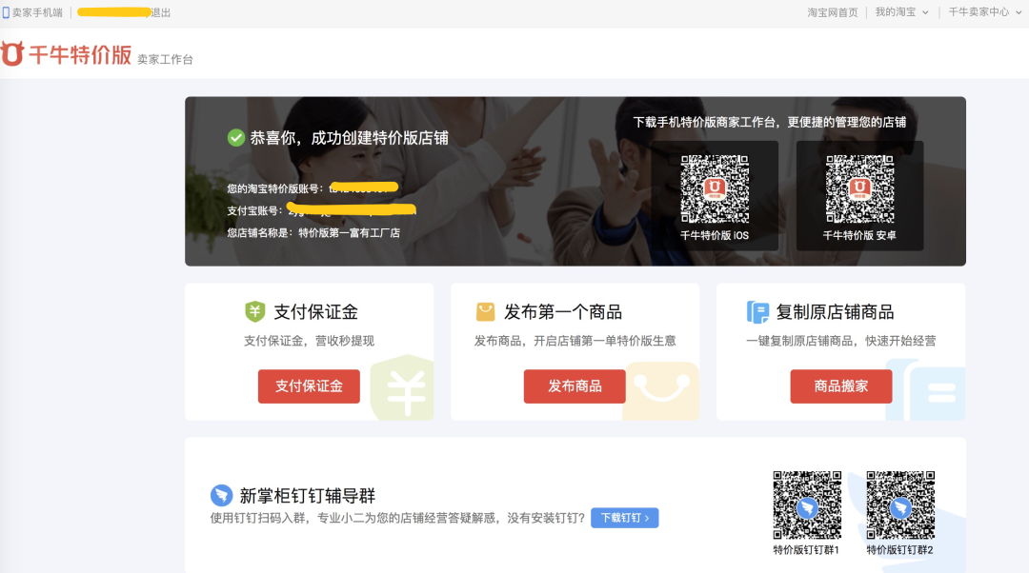Click the 商品搬家 red button
Viewport: 1029px width, 573px height.
pos(840,386)
